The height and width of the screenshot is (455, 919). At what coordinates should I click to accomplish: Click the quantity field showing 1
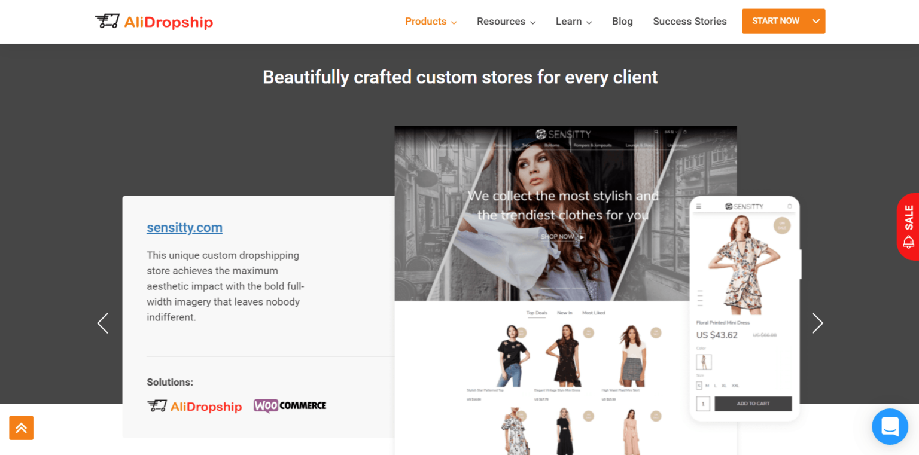coord(703,404)
